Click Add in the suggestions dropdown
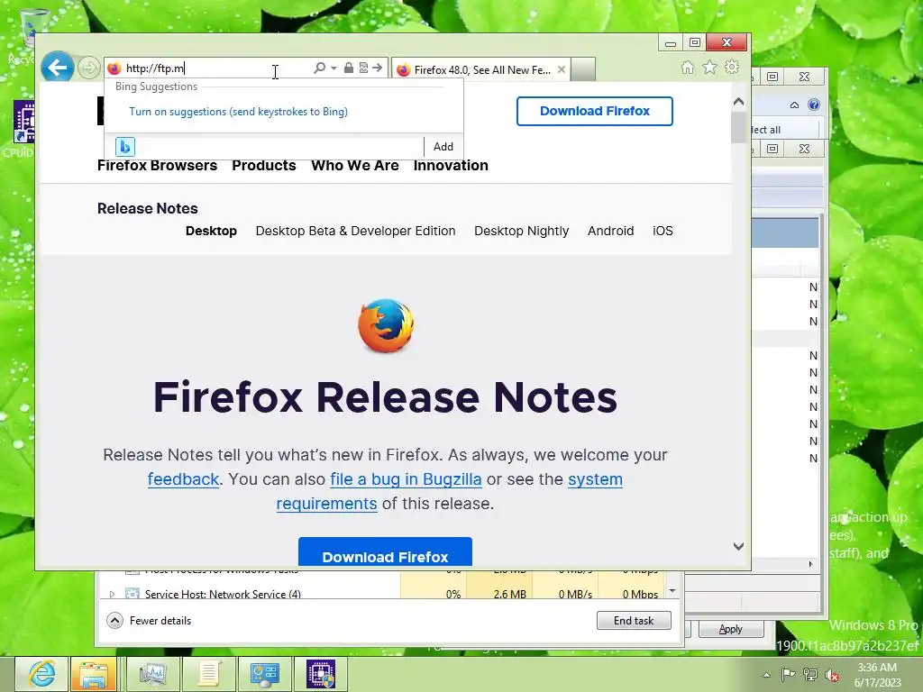 pyautogui.click(x=443, y=147)
